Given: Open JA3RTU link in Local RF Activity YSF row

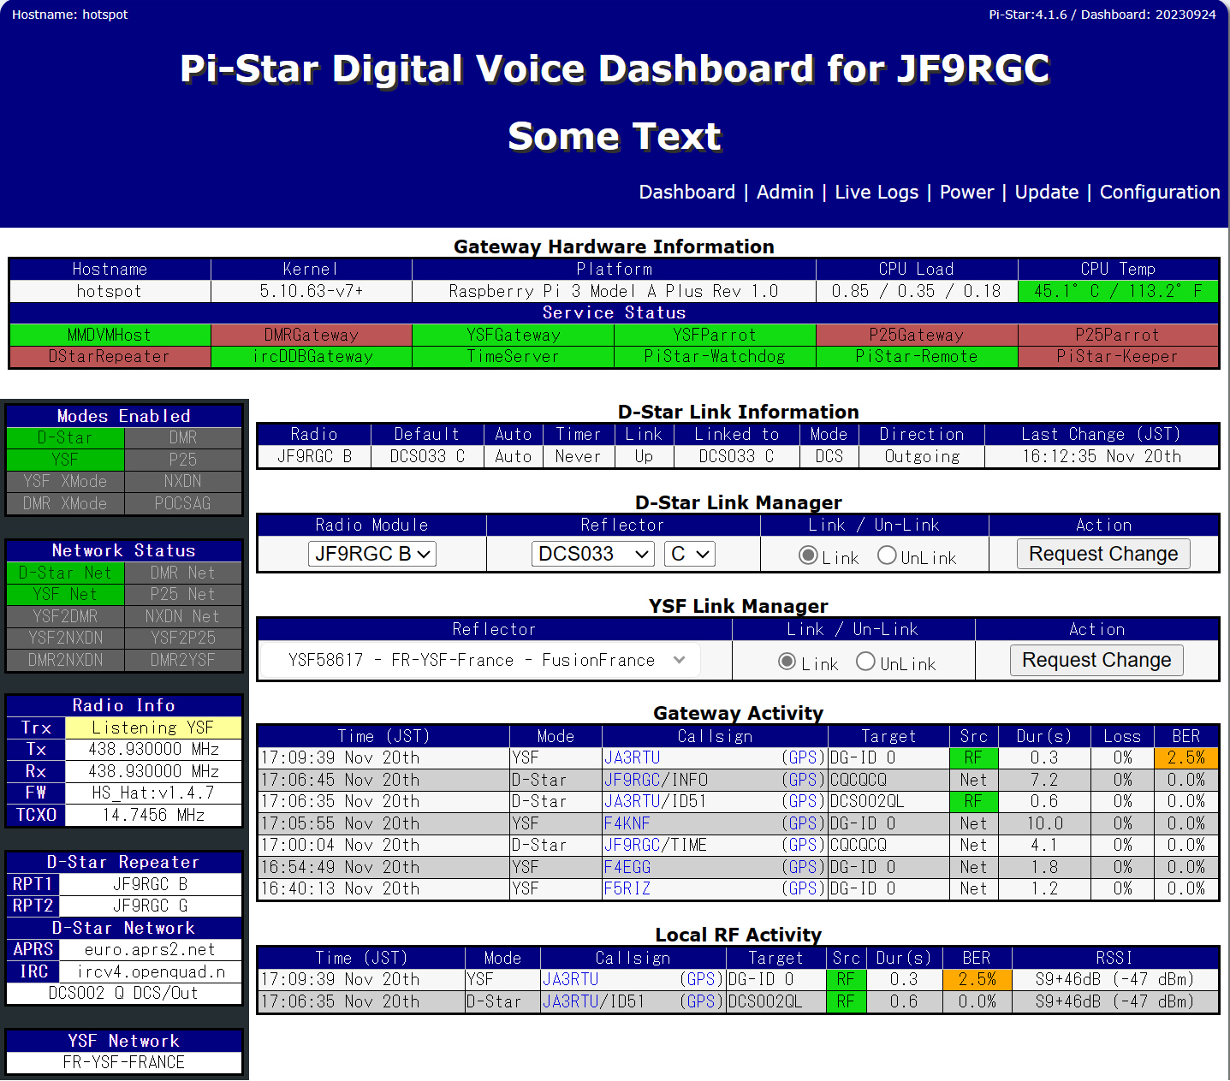Looking at the screenshot, I should coord(570,979).
